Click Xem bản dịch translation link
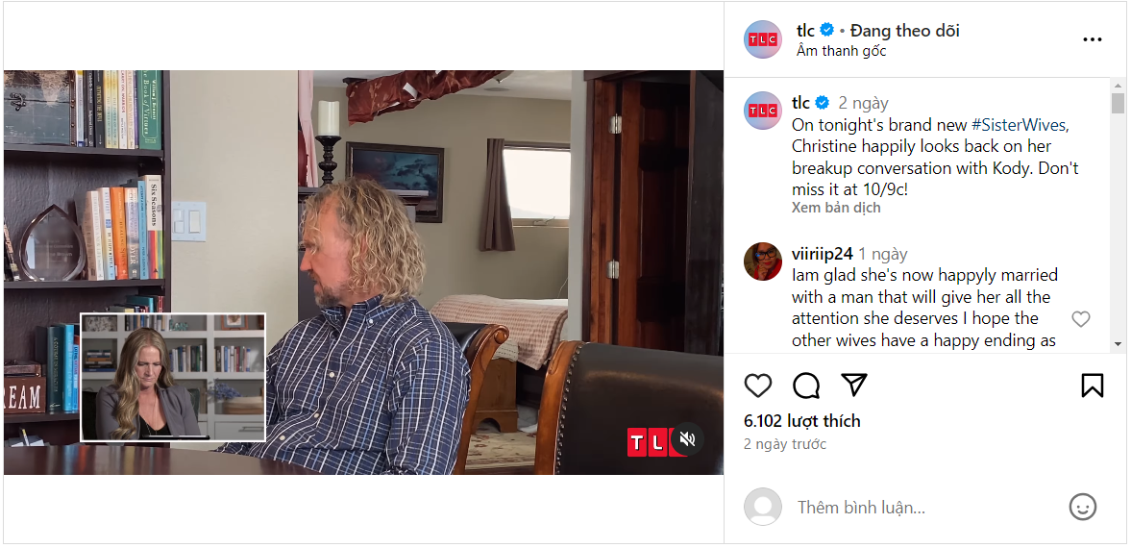 [x=836, y=208]
